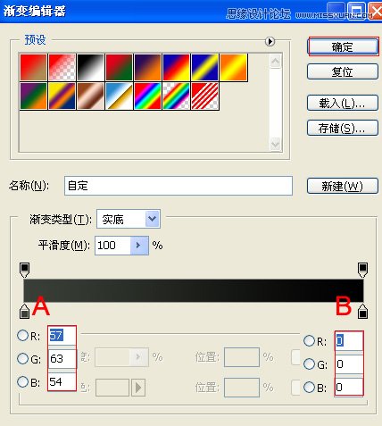
Task: Click the presets scrollbar up arrow
Action: [x=276, y=62]
